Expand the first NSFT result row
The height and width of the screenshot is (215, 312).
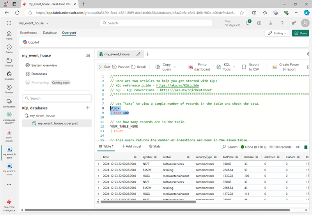coord(98,164)
